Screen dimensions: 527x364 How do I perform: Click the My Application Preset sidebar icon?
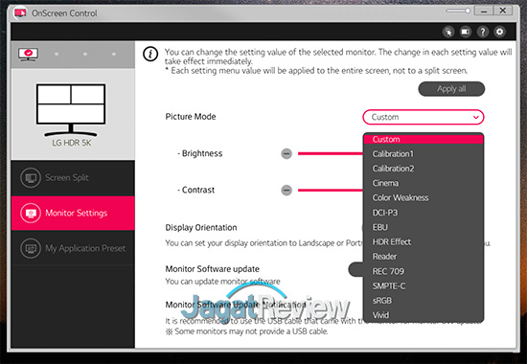(x=31, y=248)
